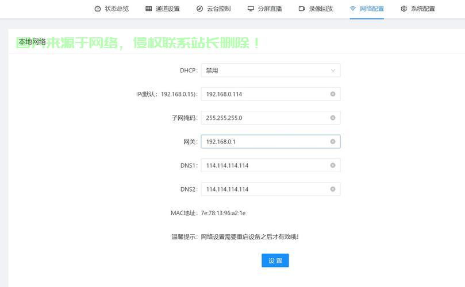Viewport: 465px width, 287px height.
Task: Switch to the 通道设置 tab
Action: coord(167,9)
